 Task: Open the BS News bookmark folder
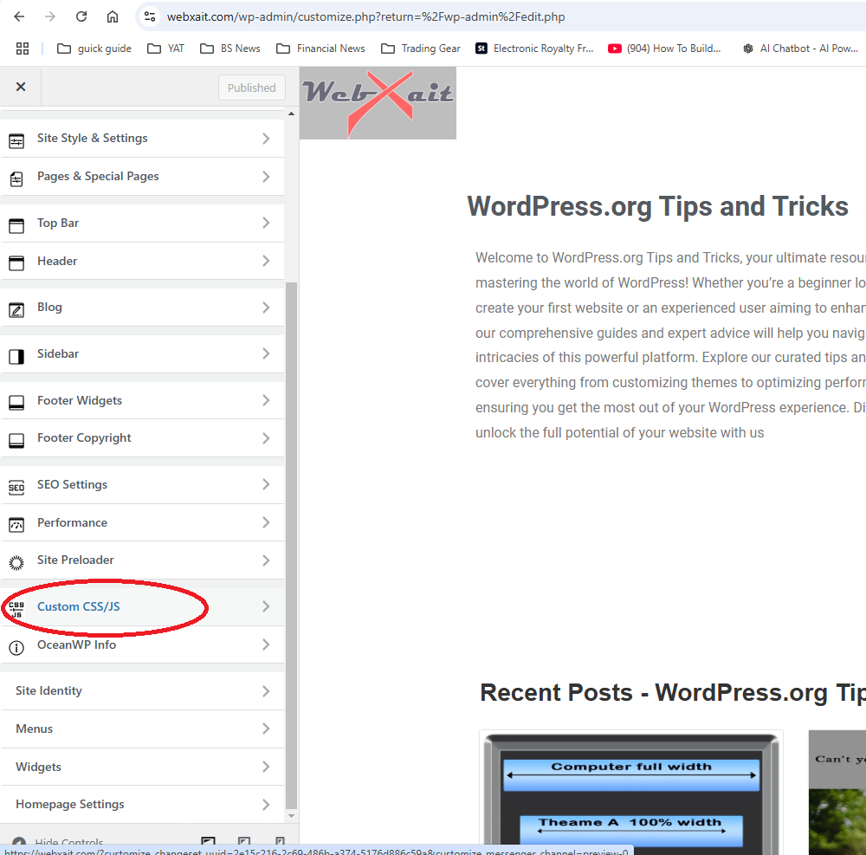[230, 49]
